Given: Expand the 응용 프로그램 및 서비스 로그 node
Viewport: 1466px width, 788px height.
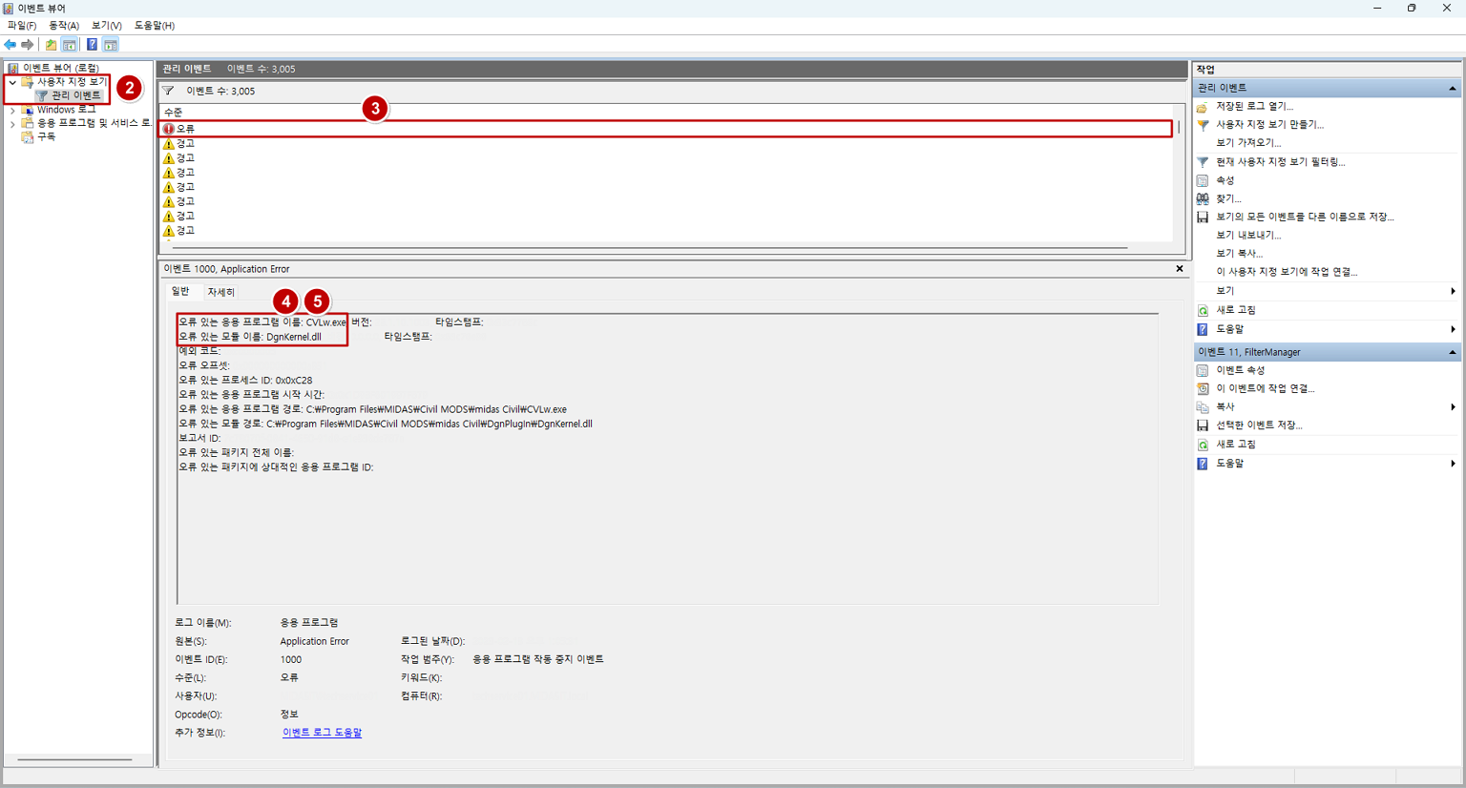Looking at the screenshot, I should [x=12, y=123].
